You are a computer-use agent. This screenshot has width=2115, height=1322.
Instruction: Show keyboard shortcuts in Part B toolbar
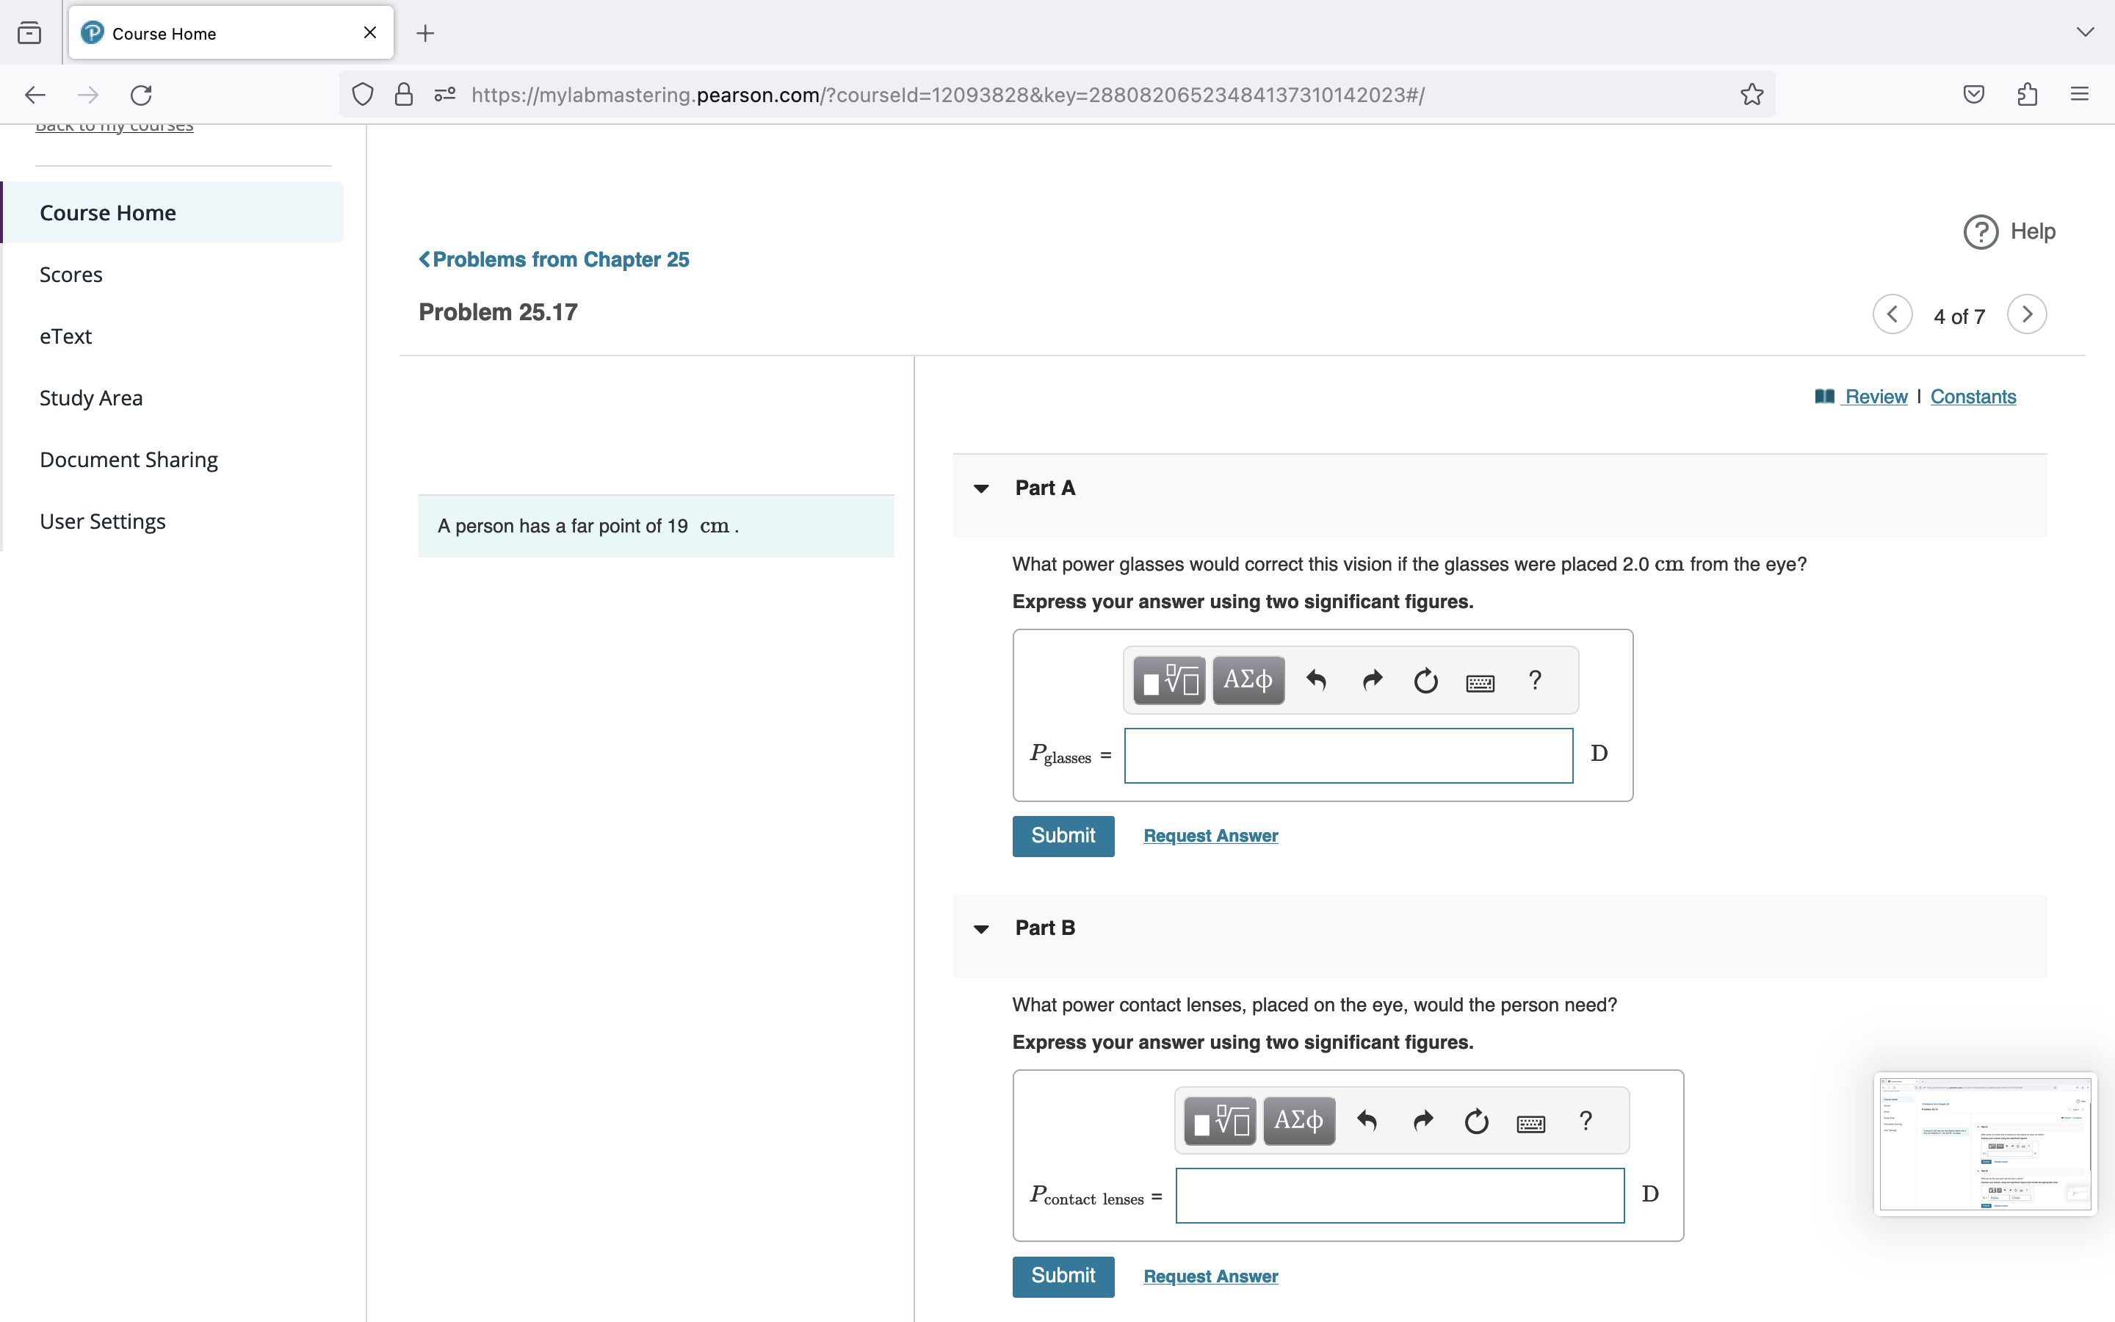[1530, 1123]
